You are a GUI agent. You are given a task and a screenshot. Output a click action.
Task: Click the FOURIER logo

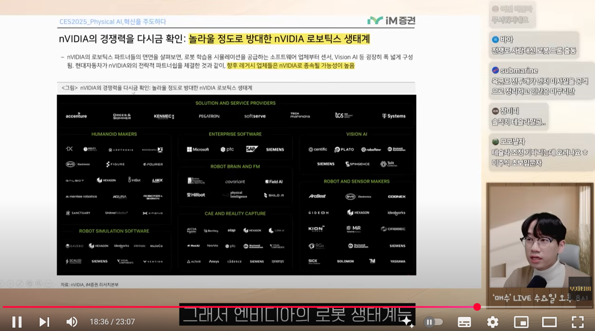153,164
